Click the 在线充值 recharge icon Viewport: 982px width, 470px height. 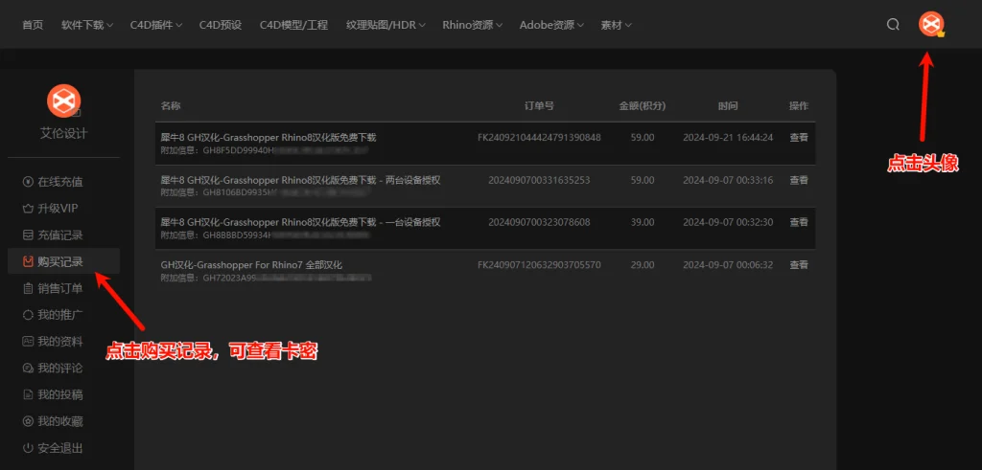[28, 182]
